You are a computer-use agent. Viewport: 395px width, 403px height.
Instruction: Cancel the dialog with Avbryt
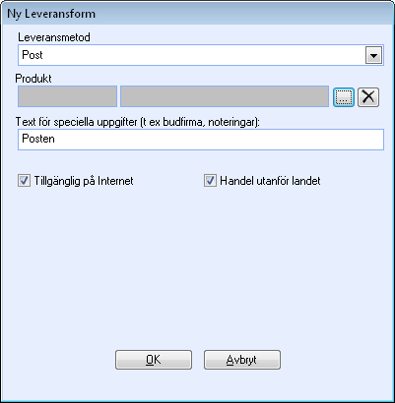click(242, 360)
